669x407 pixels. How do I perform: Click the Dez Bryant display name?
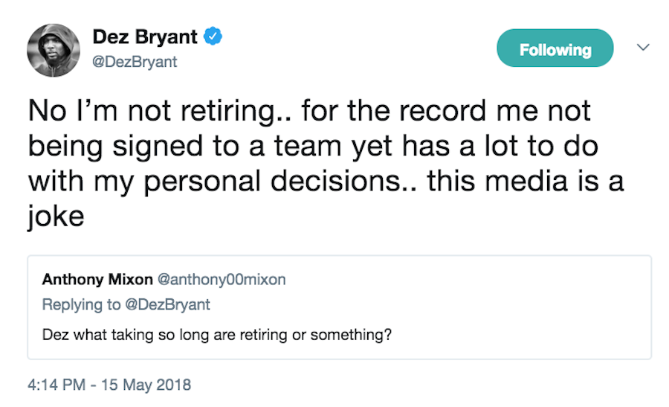(146, 35)
